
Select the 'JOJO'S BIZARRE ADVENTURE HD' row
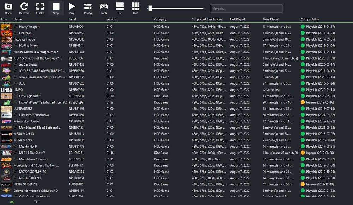click(176, 71)
